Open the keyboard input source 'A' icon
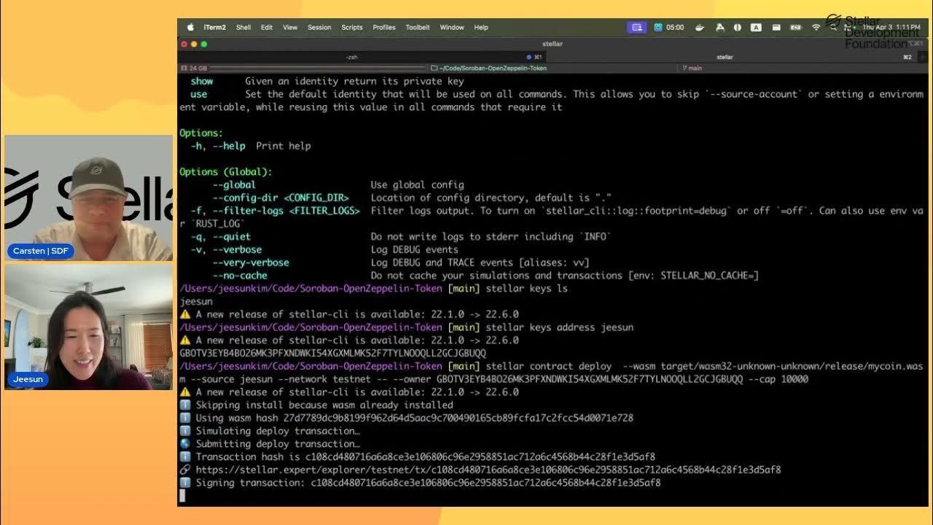The height and width of the screenshot is (525, 933). [756, 27]
